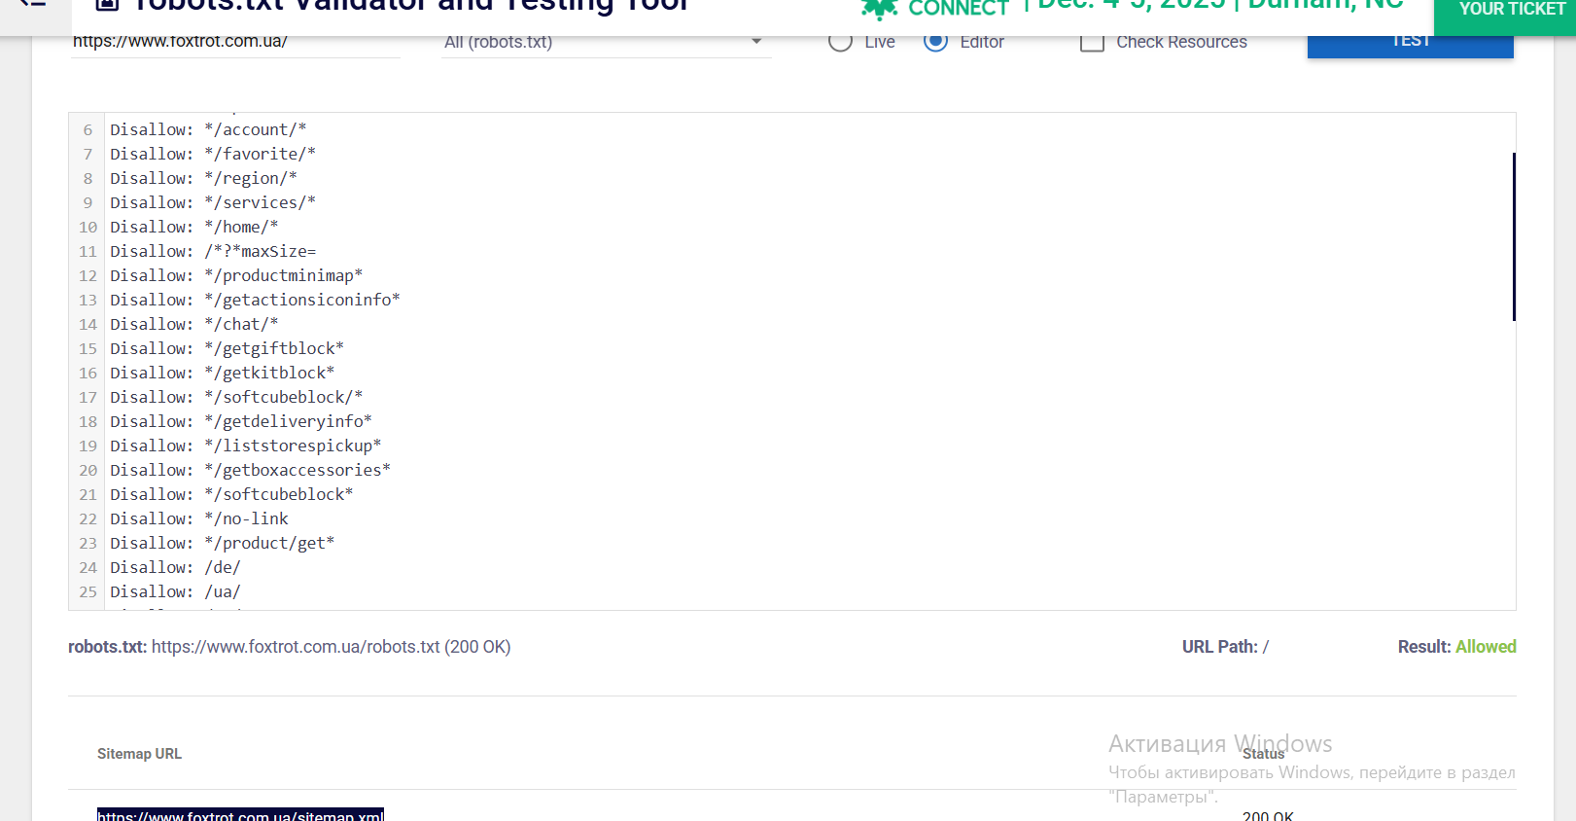
Task: Click the back arrow icon in header
Action: coord(33,3)
